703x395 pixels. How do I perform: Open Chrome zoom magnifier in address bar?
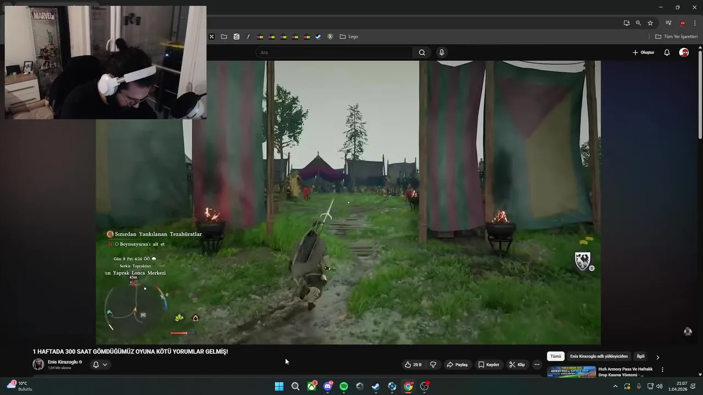[x=638, y=23]
